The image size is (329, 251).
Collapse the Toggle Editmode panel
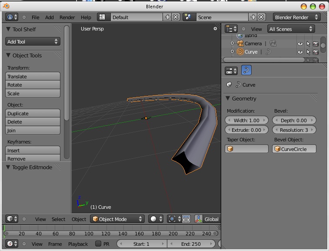(x=8, y=167)
